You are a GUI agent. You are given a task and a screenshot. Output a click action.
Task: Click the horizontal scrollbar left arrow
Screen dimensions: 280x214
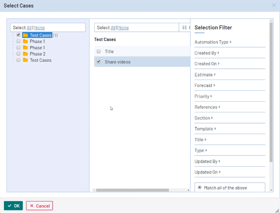(95, 190)
